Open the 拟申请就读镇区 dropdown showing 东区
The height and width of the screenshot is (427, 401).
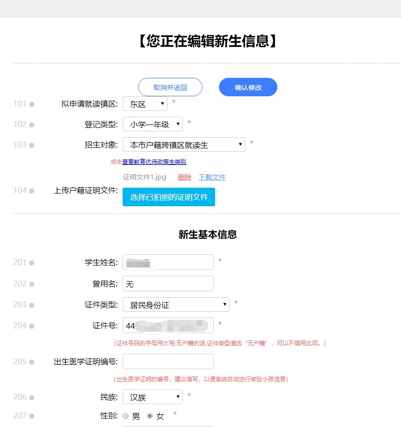coord(145,104)
